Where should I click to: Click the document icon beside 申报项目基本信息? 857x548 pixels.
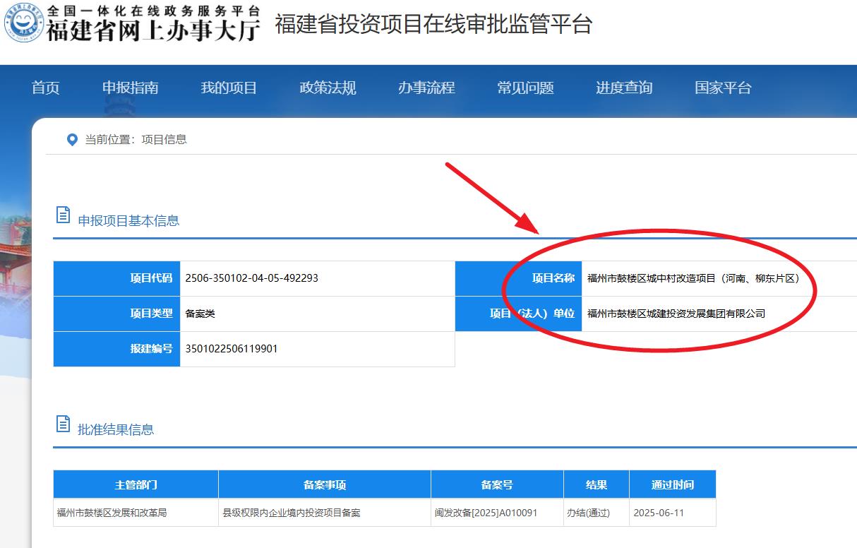coord(63,215)
